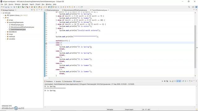Remove launch with the X icon
The height and width of the screenshot is (111, 198).
pos(165,81)
